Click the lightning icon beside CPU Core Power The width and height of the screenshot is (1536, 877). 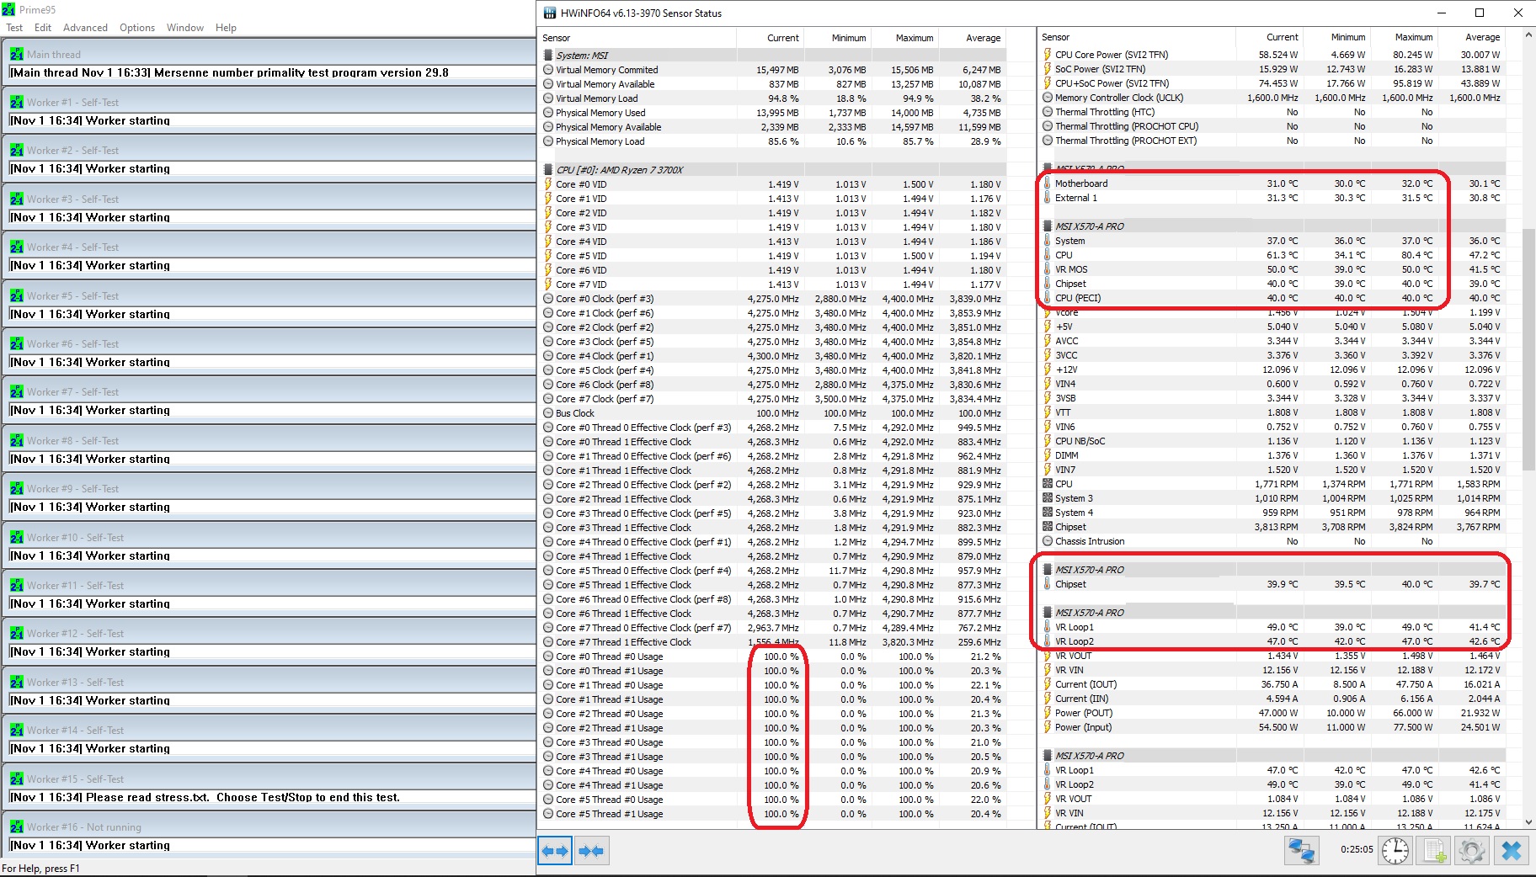point(1048,55)
